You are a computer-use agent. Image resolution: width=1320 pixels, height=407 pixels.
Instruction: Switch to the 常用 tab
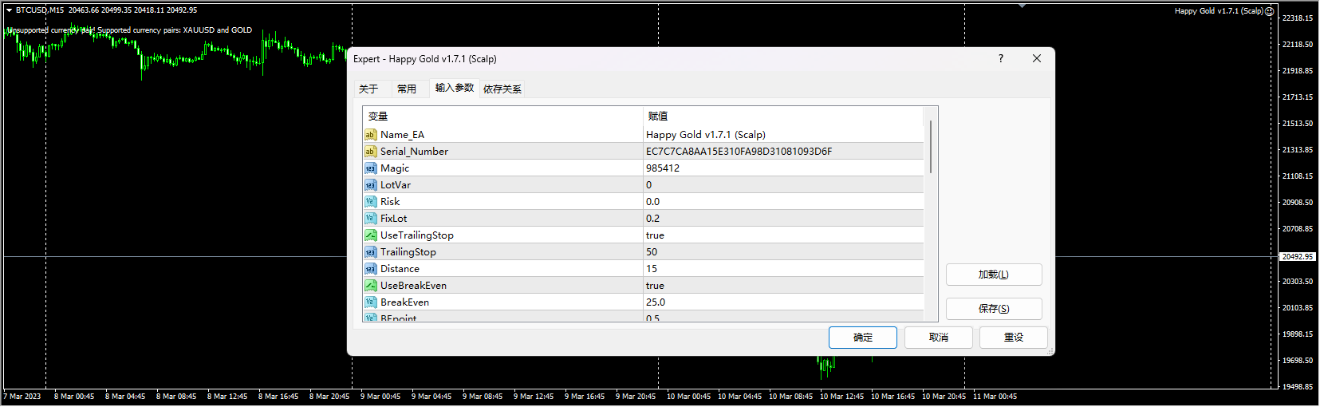pos(407,89)
